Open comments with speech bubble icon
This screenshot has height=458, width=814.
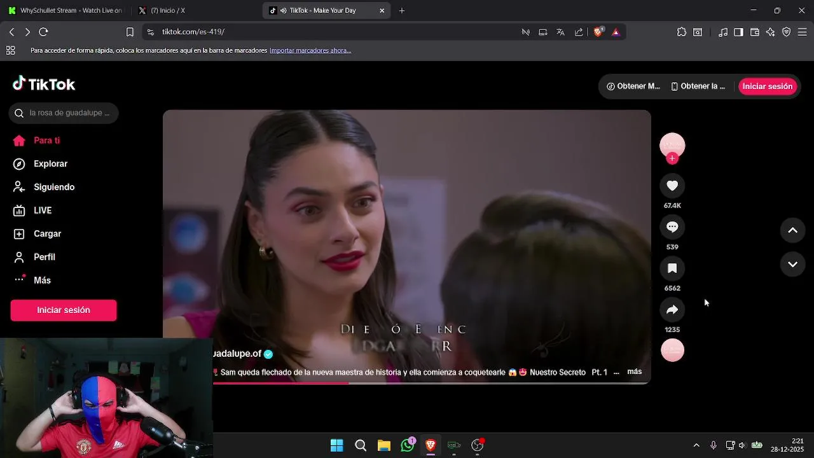pos(672,227)
